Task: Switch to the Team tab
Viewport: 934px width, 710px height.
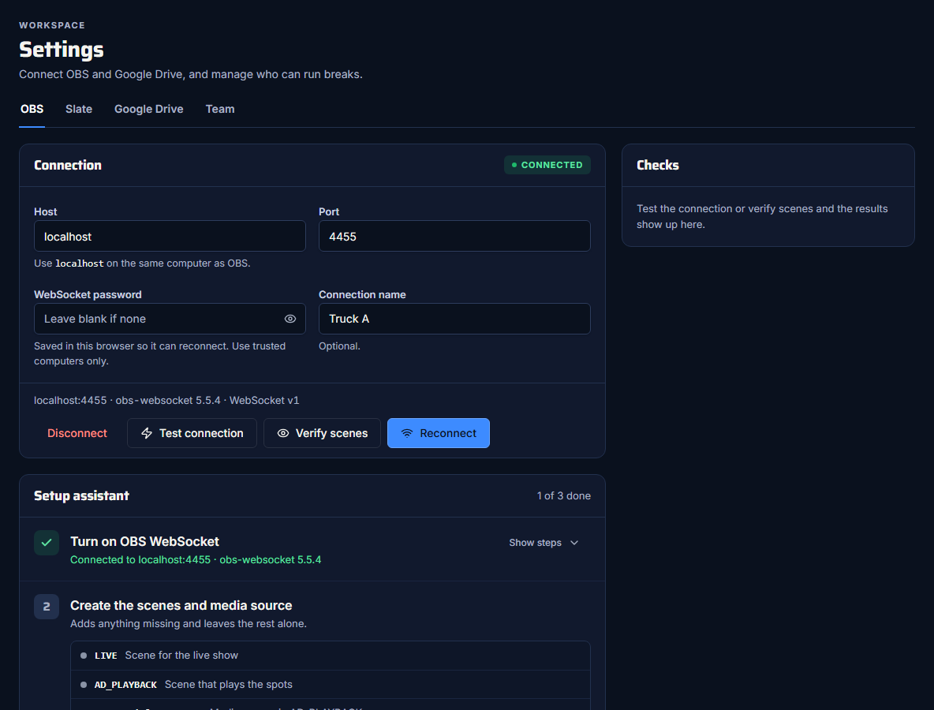Action: coord(220,109)
